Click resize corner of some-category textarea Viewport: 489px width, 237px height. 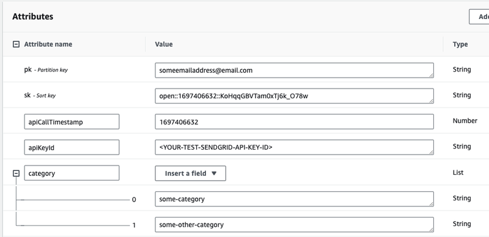click(431, 203)
